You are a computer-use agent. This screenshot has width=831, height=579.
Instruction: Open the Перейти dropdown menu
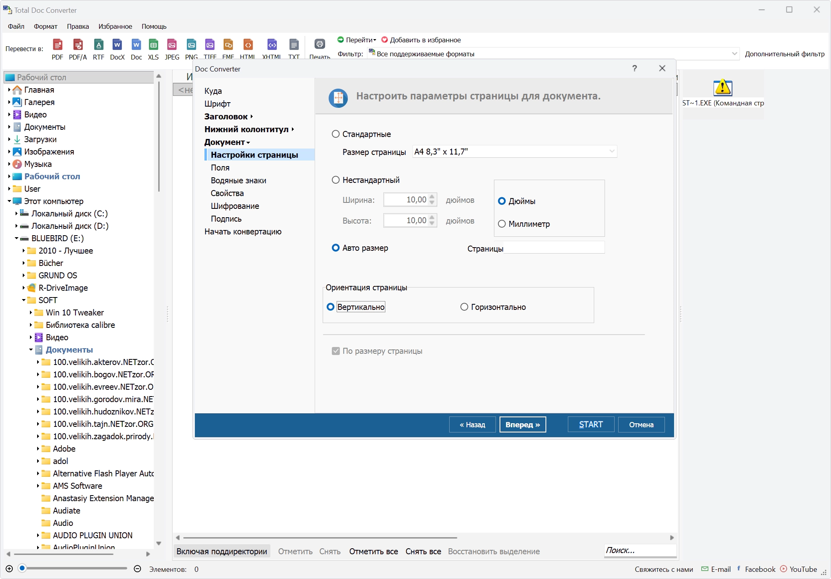(x=357, y=40)
